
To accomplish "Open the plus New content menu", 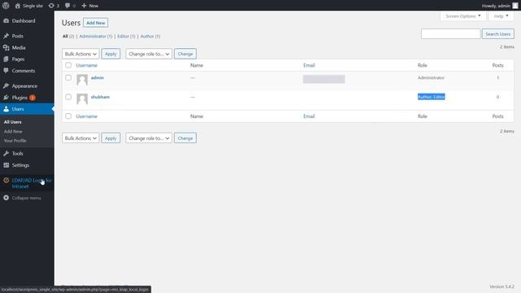I will point(90,6).
